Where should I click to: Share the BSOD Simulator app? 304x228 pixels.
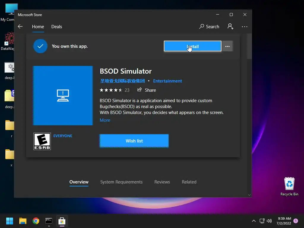147,90
